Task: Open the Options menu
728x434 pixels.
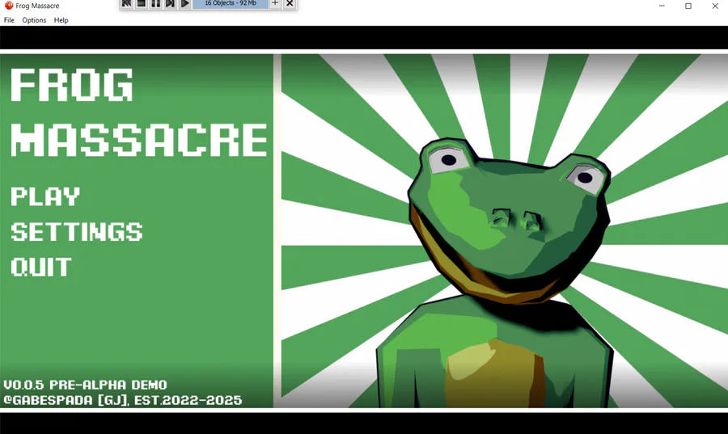Action: pos(34,20)
